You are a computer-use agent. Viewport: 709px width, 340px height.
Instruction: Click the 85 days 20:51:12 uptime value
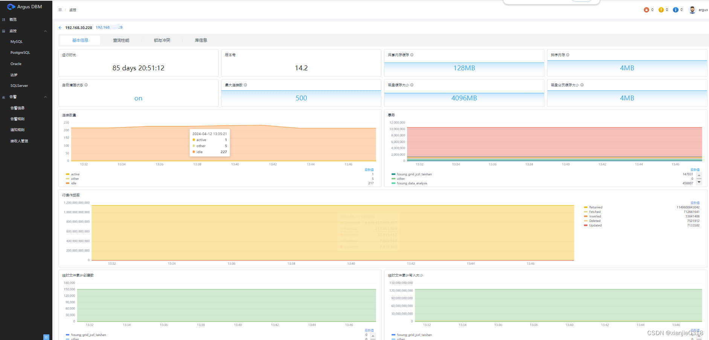tap(139, 68)
